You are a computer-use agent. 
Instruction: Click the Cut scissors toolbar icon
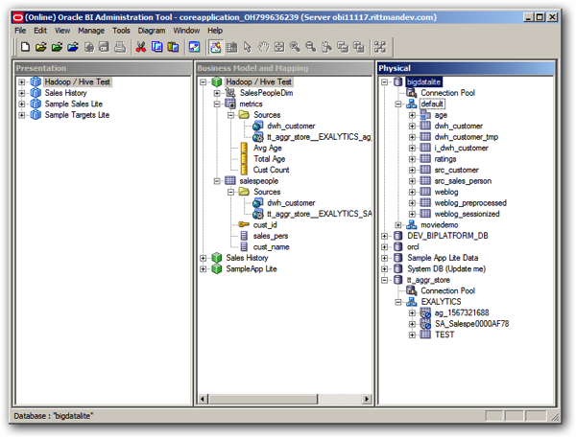pos(141,47)
